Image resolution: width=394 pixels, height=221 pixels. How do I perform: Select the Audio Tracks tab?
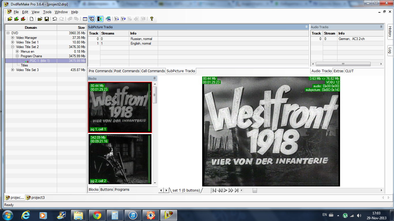322,71
